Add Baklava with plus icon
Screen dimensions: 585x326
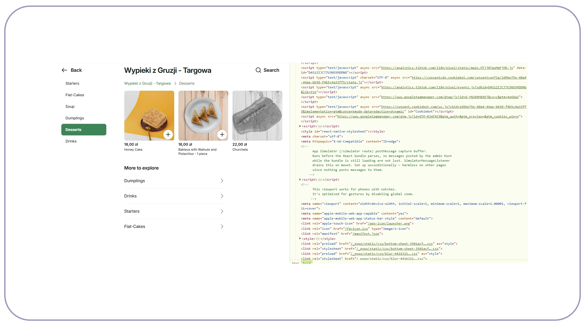click(x=222, y=135)
